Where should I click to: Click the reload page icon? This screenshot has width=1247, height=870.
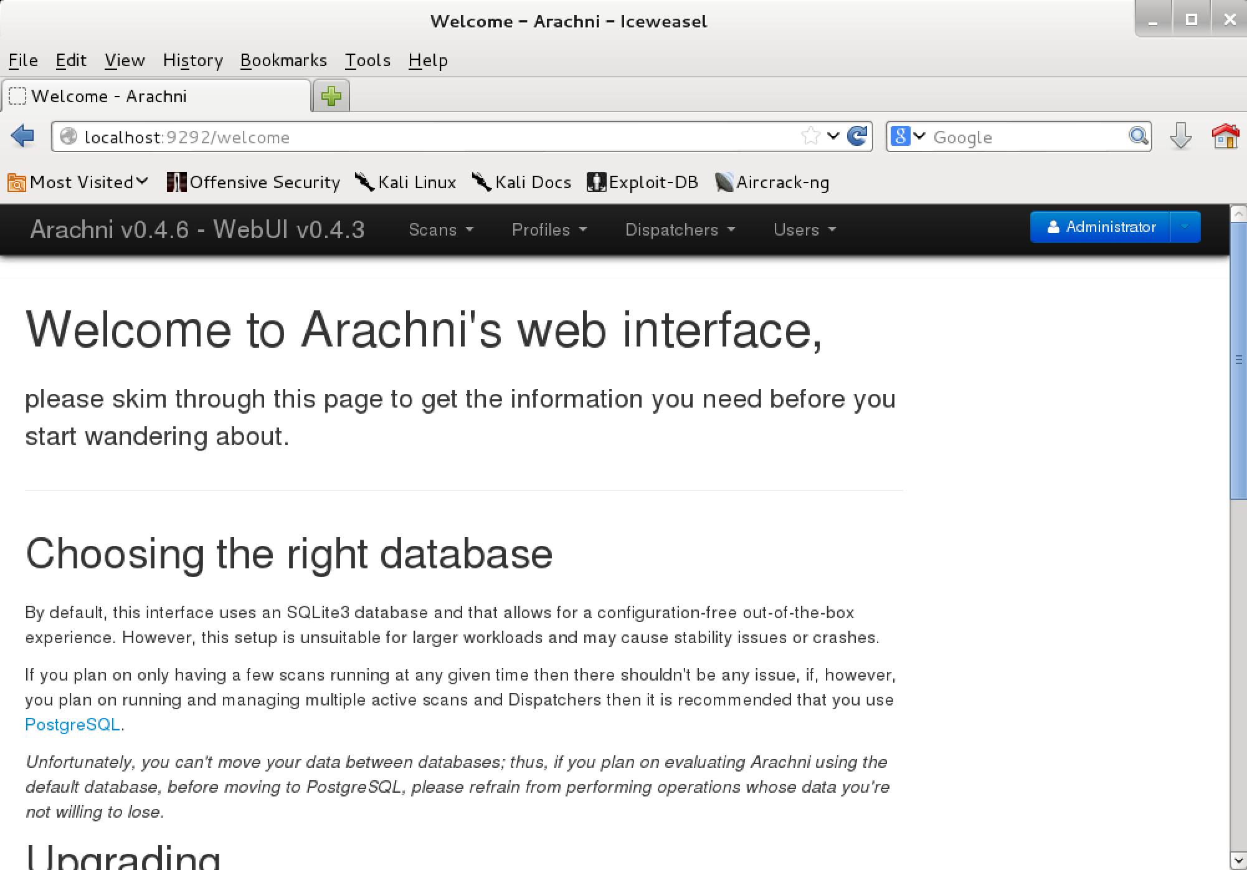tap(858, 136)
